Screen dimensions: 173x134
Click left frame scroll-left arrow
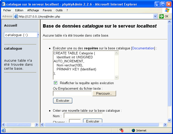(4, 124)
